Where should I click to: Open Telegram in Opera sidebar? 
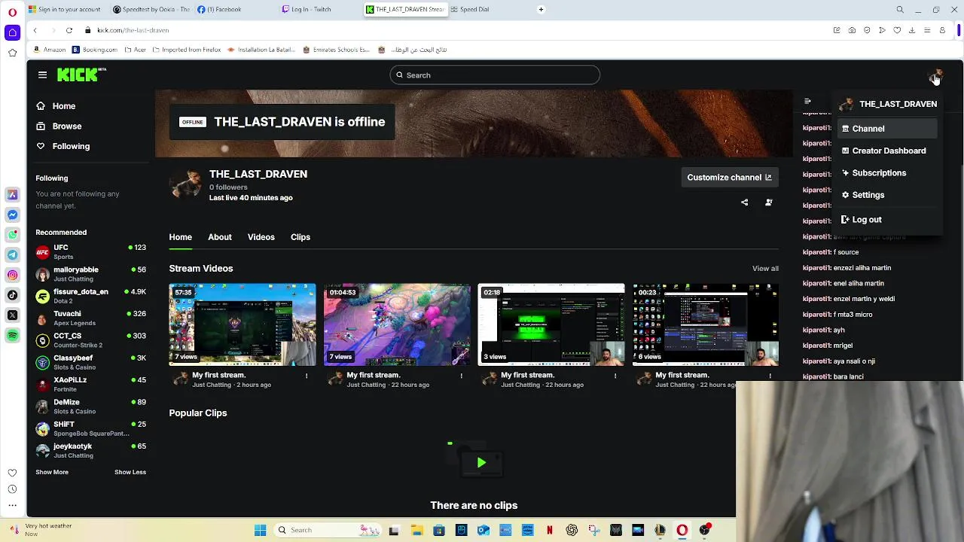pyautogui.click(x=12, y=254)
